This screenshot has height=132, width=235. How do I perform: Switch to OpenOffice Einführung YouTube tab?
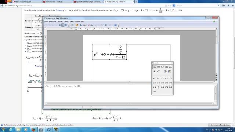point(88,2)
